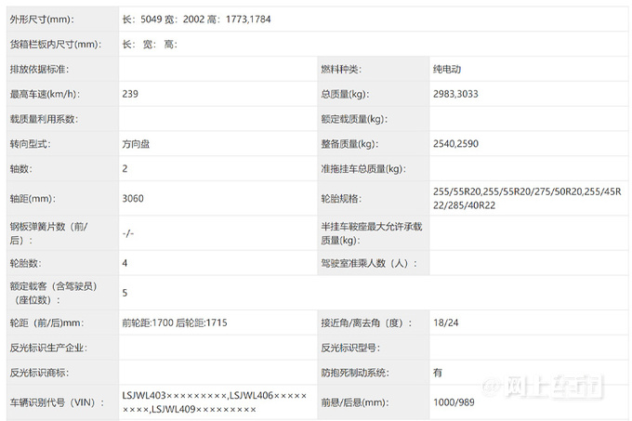Click the ABS value 有
Viewport: 632px width, 421px height.
[x=438, y=373]
